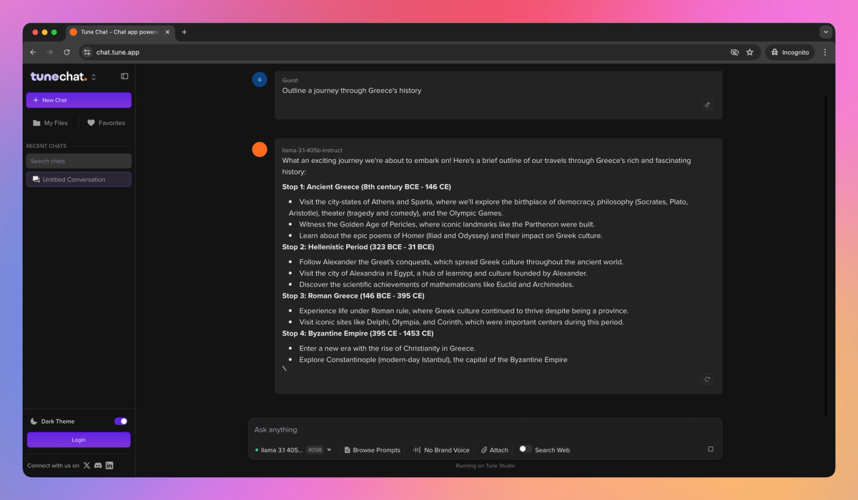
Task: Expand the browser tab overflow chevron
Action: 826,31
